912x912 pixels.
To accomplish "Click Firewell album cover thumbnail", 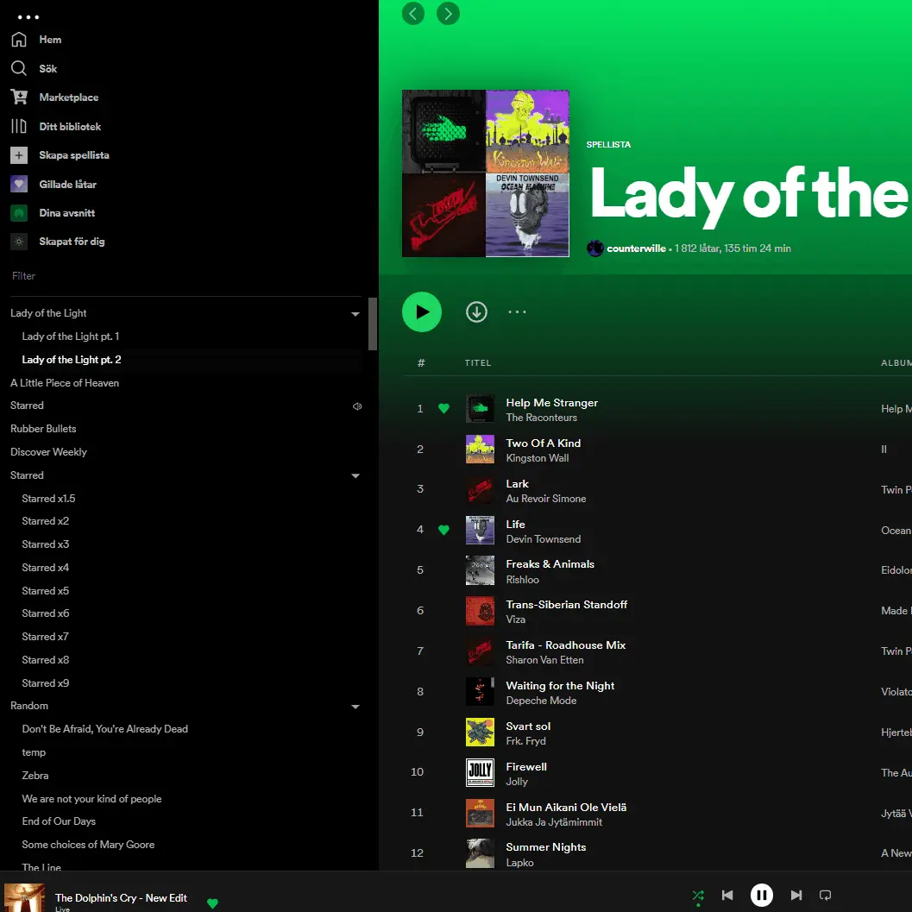I will [480, 773].
